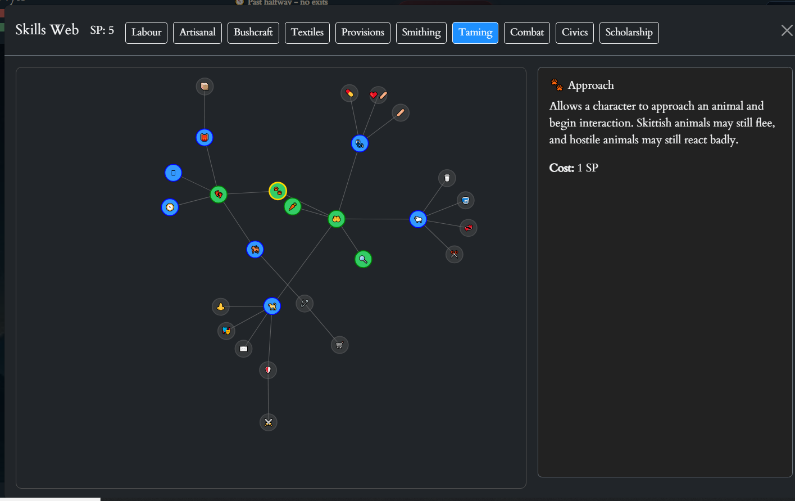Click the paw icon beside Approach title
Image resolution: width=795 pixels, height=501 pixels.
(x=557, y=85)
